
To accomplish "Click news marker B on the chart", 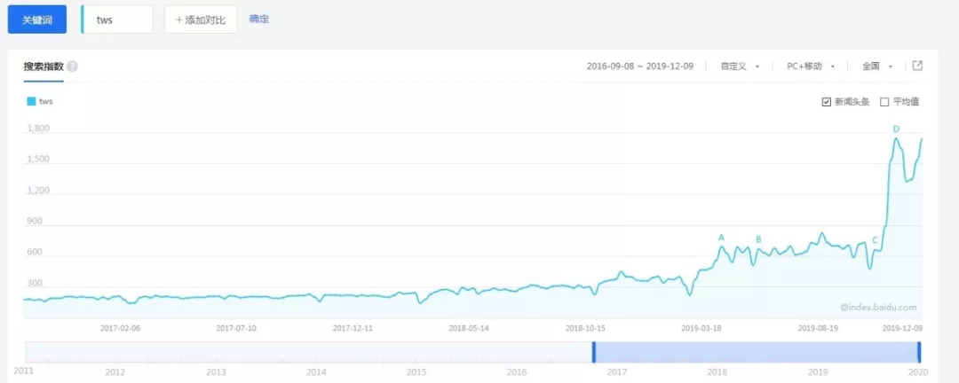I will [x=758, y=239].
